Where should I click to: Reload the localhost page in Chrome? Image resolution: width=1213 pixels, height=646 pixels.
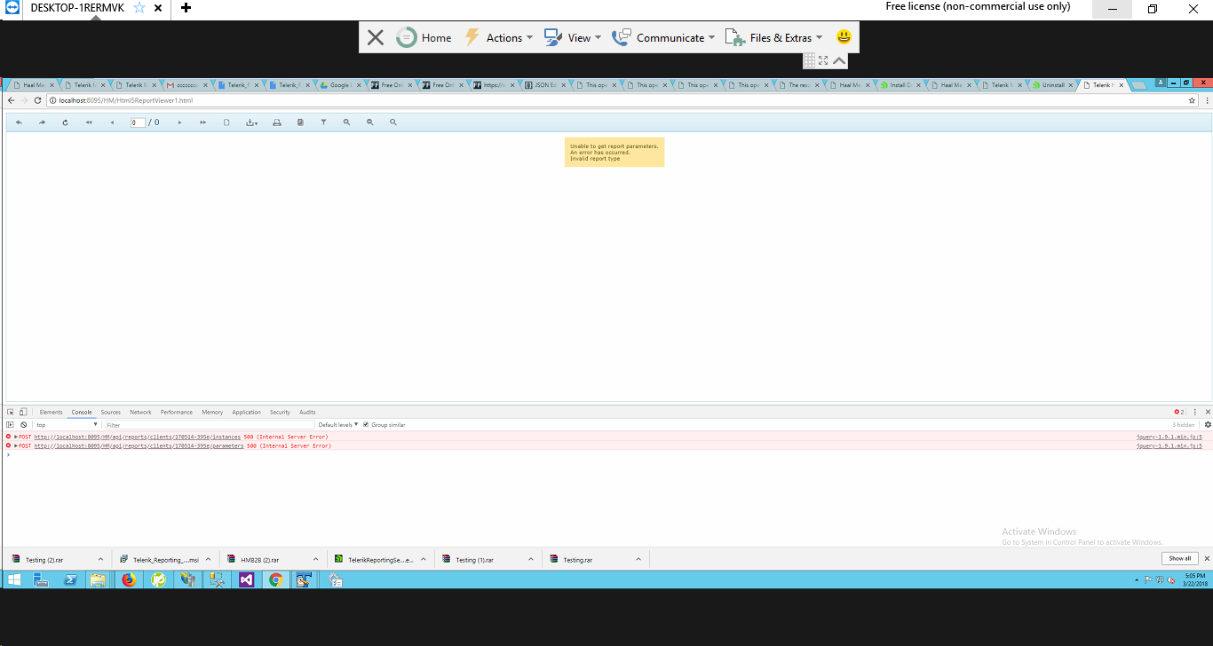coord(38,100)
